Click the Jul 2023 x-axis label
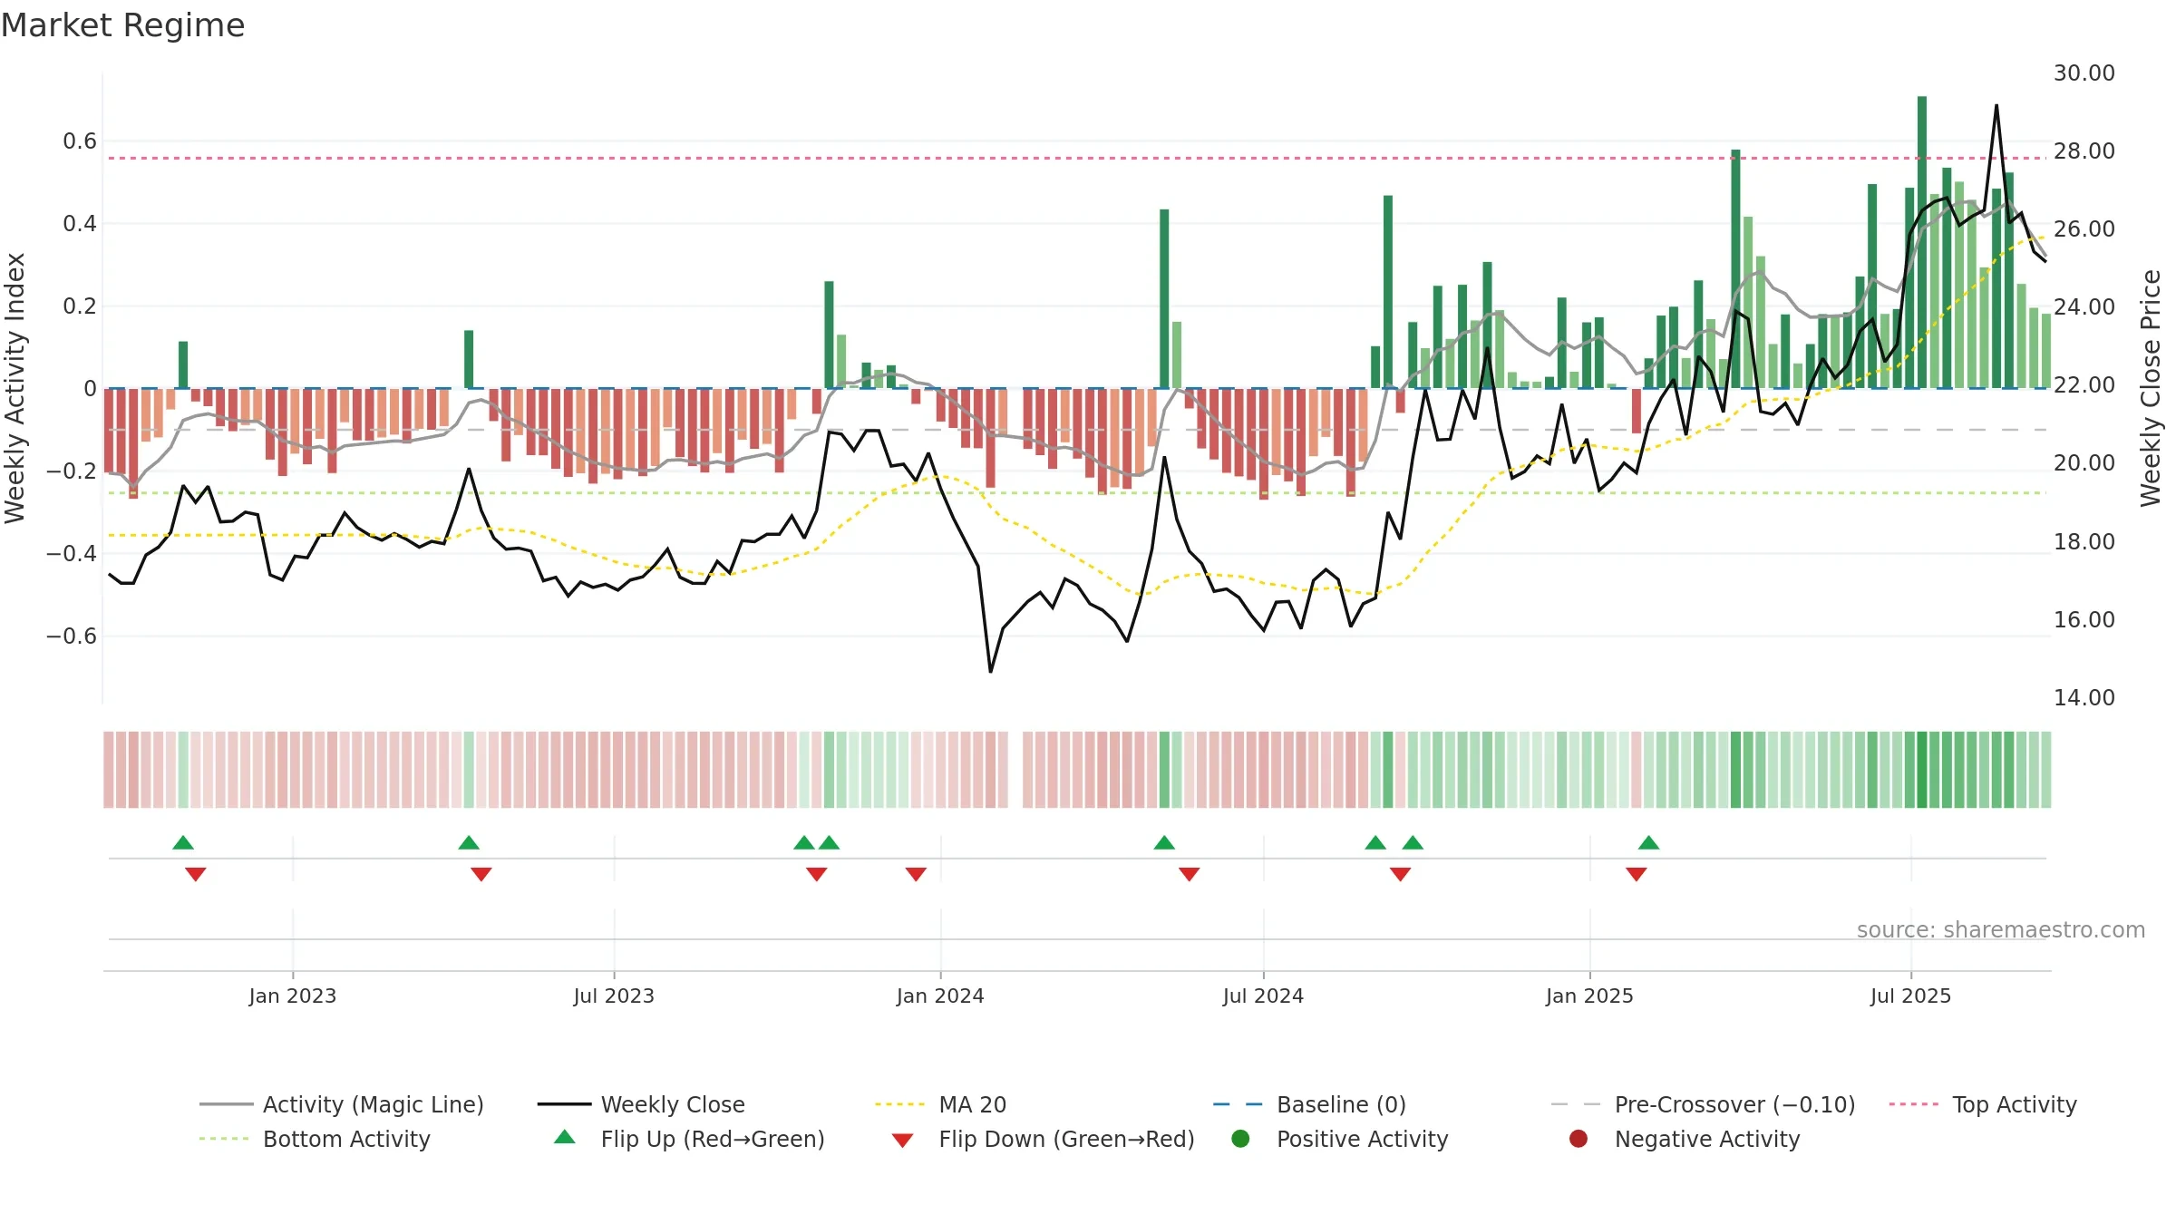 pos(614,996)
